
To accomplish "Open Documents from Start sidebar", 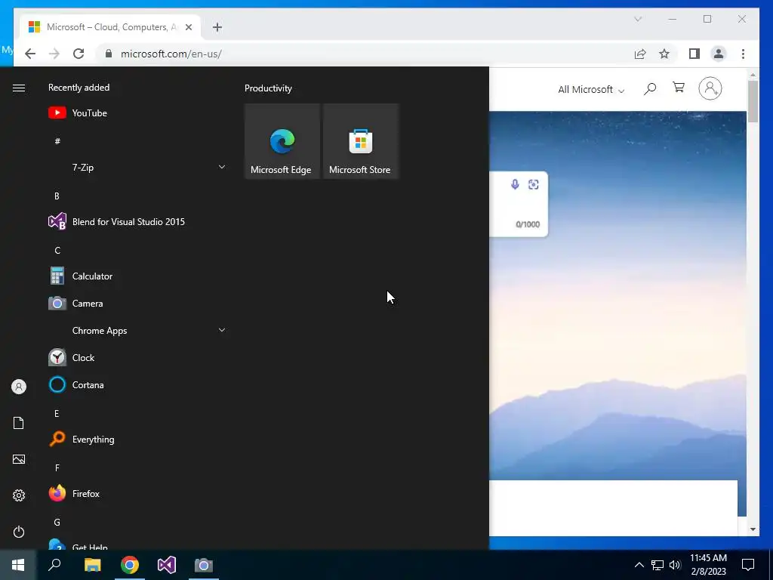I will [19, 423].
